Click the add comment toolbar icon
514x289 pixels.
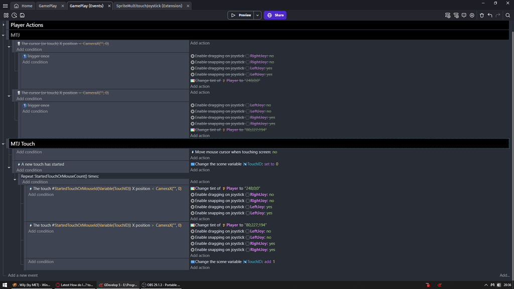pyautogui.click(x=464, y=16)
